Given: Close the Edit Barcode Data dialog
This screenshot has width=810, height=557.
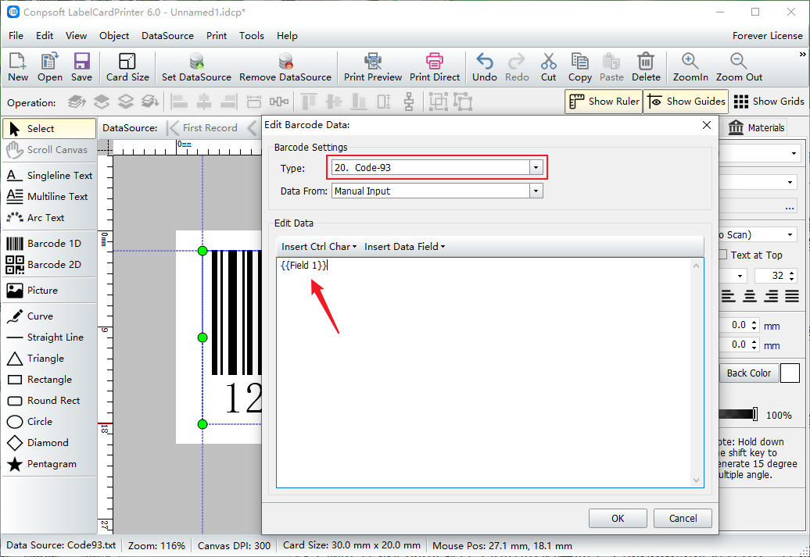Looking at the screenshot, I should coord(707,125).
